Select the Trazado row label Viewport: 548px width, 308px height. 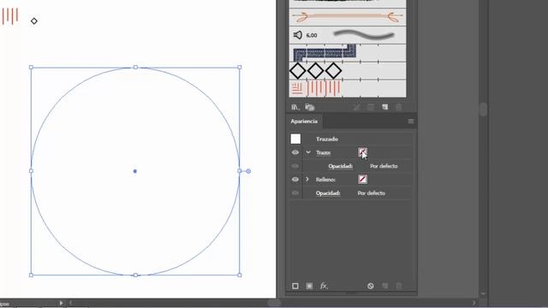[327, 139]
